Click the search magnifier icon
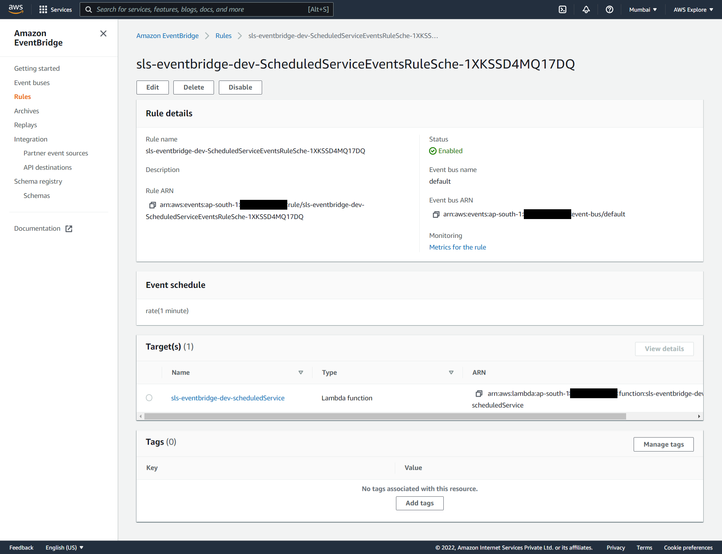 [89, 9]
